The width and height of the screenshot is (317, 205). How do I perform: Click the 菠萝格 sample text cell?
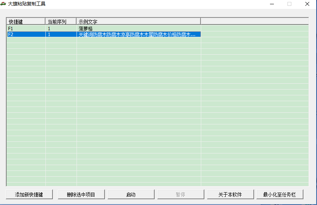[x=85, y=29]
